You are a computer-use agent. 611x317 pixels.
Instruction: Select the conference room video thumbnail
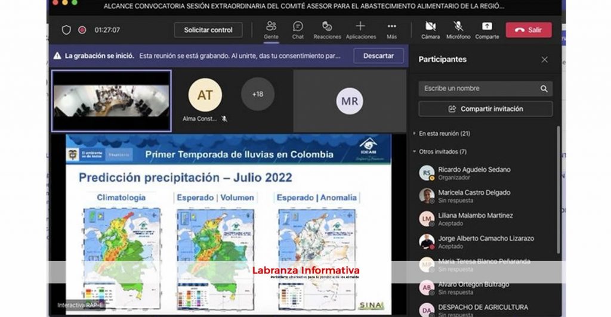tap(112, 100)
